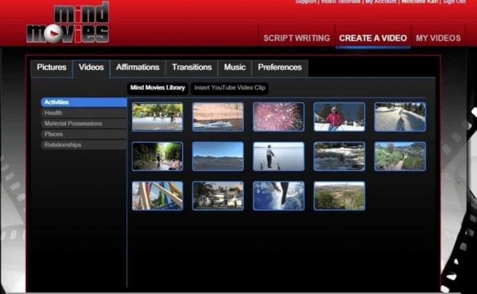Switch to the Music tab
The width and height of the screenshot is (477, 294).
(x=235, y=67)
